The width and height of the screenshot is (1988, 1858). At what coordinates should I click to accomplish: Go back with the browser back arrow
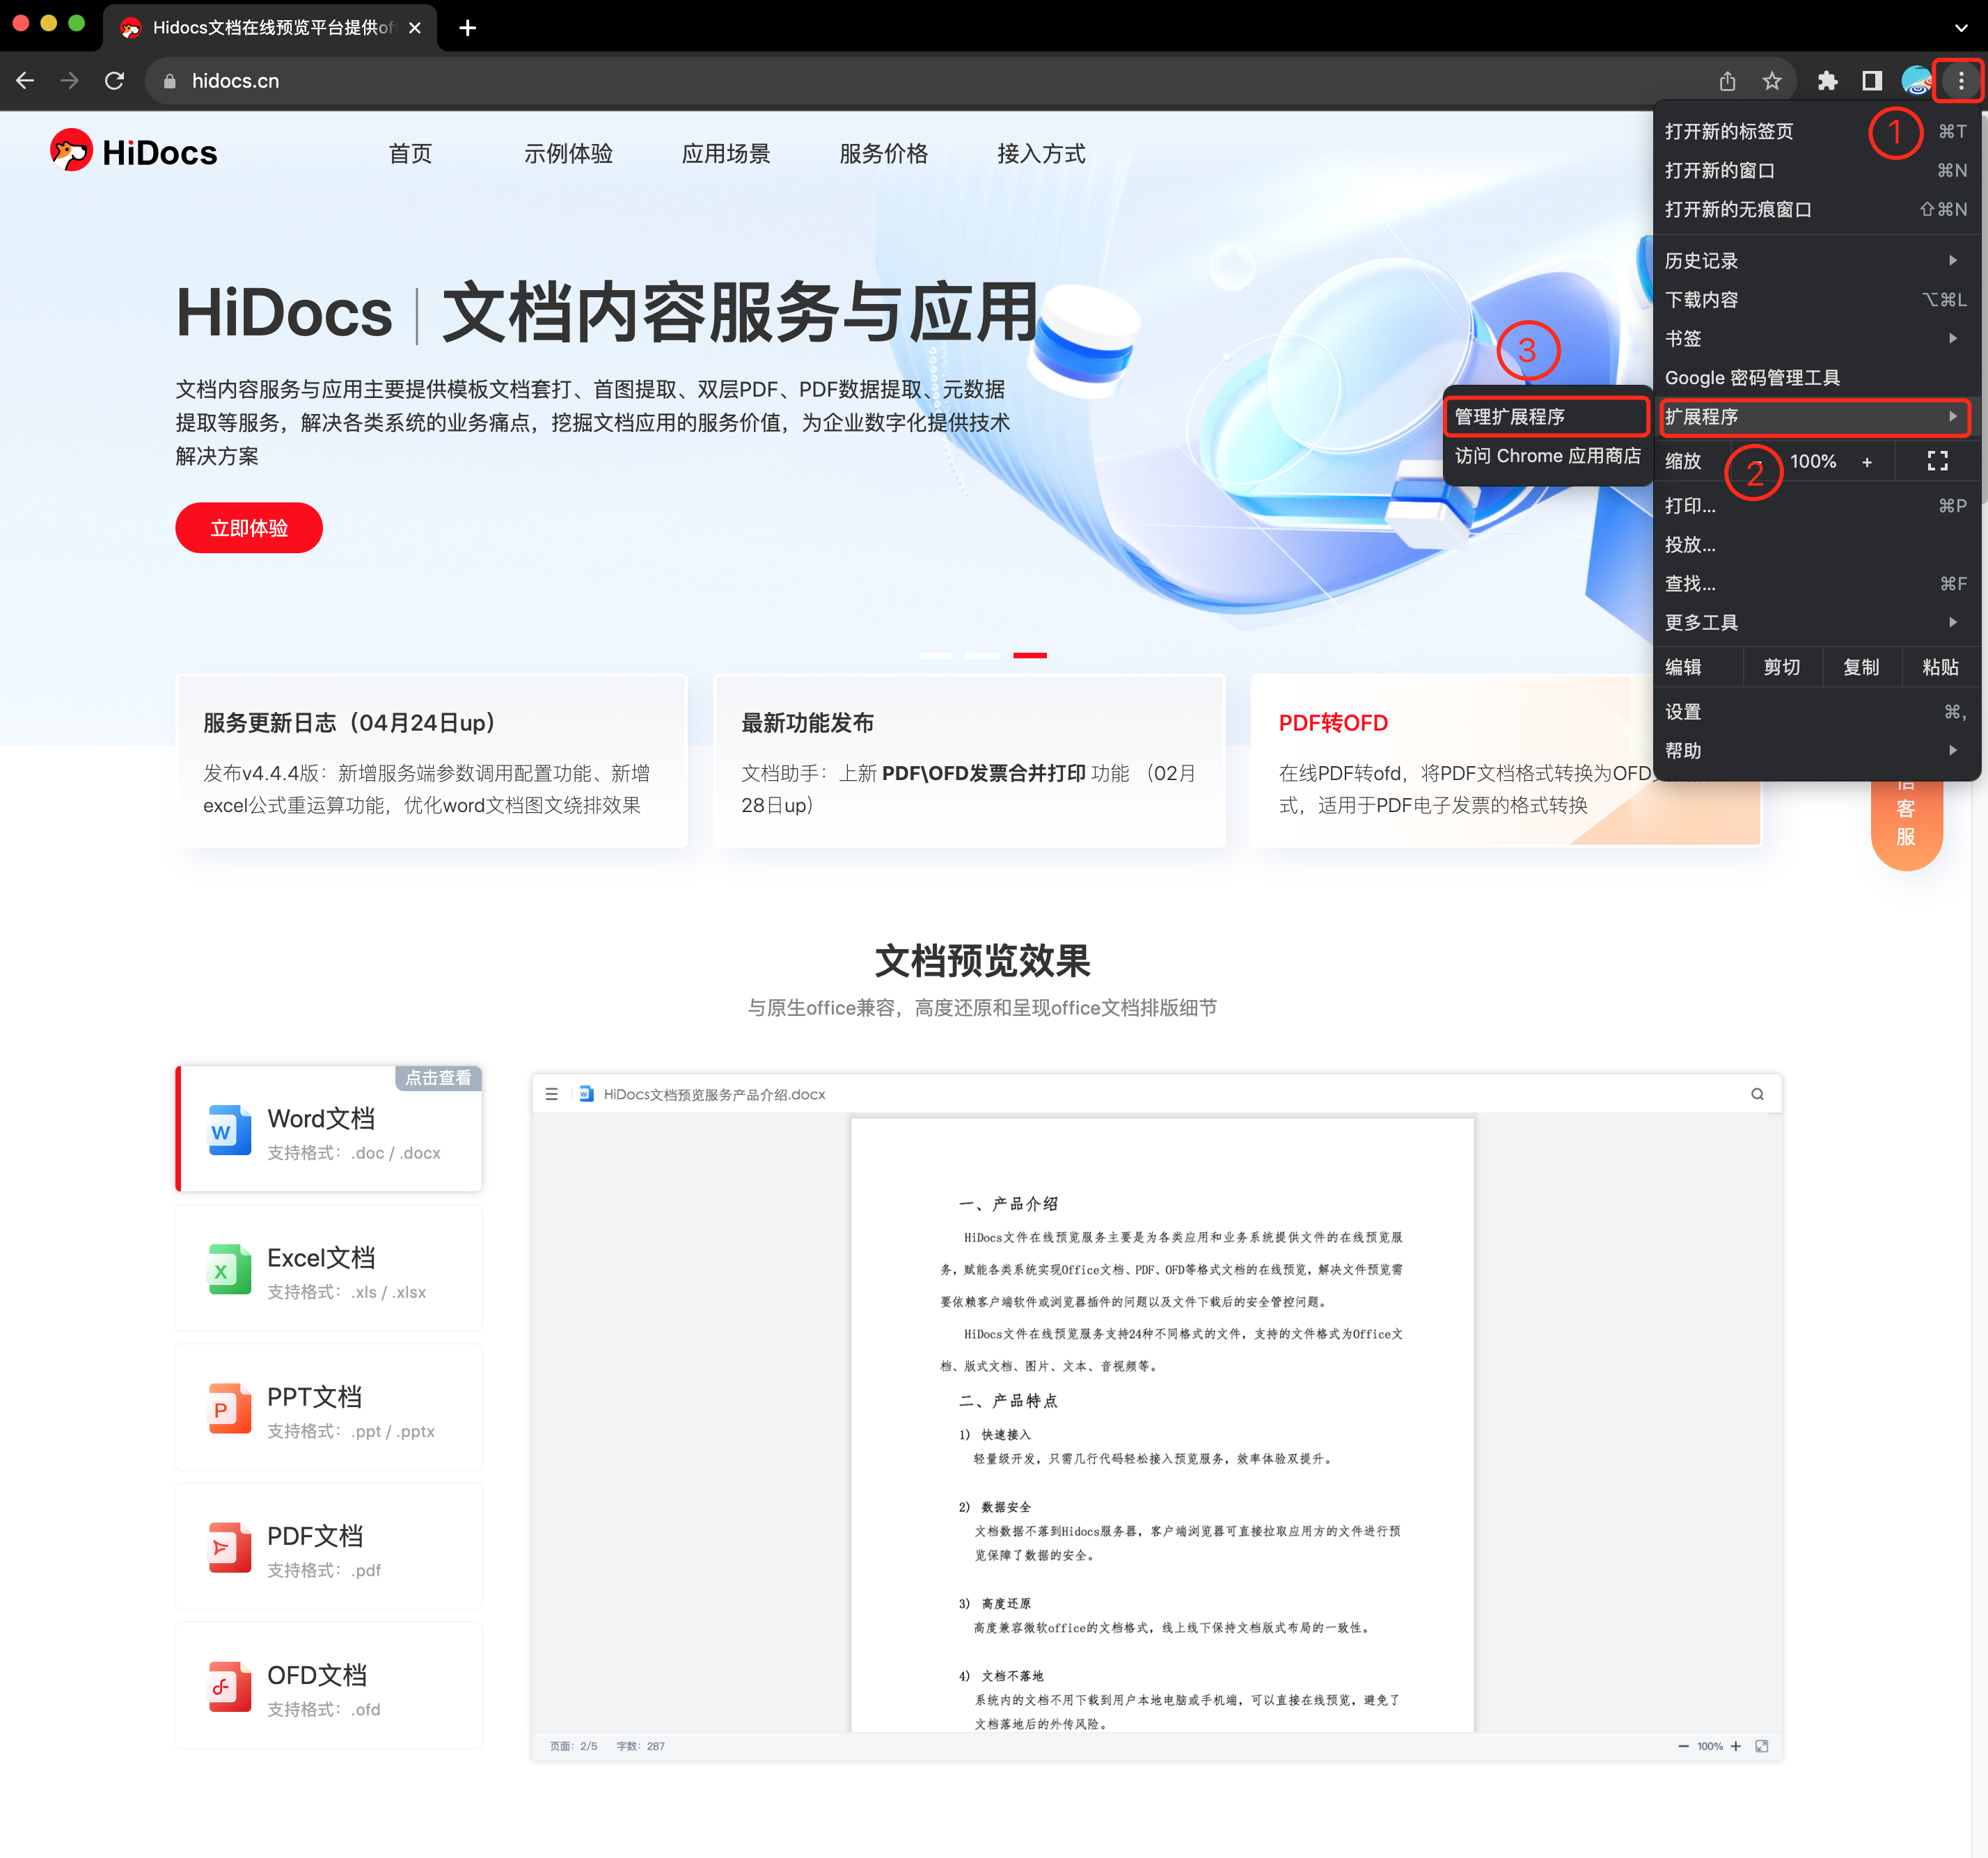tap(26, 81)
